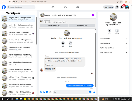Open Task View on taskbar
The height and width of the screenshot is (101, 132).
coord(12,99)
